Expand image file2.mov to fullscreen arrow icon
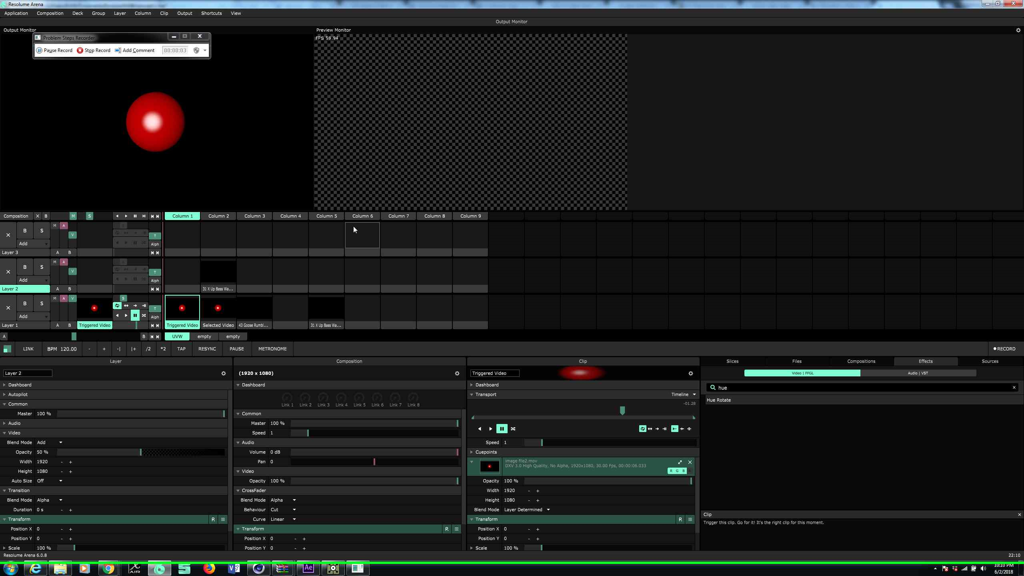Viewport: 1024px width, 576px height. coord(680,462)
